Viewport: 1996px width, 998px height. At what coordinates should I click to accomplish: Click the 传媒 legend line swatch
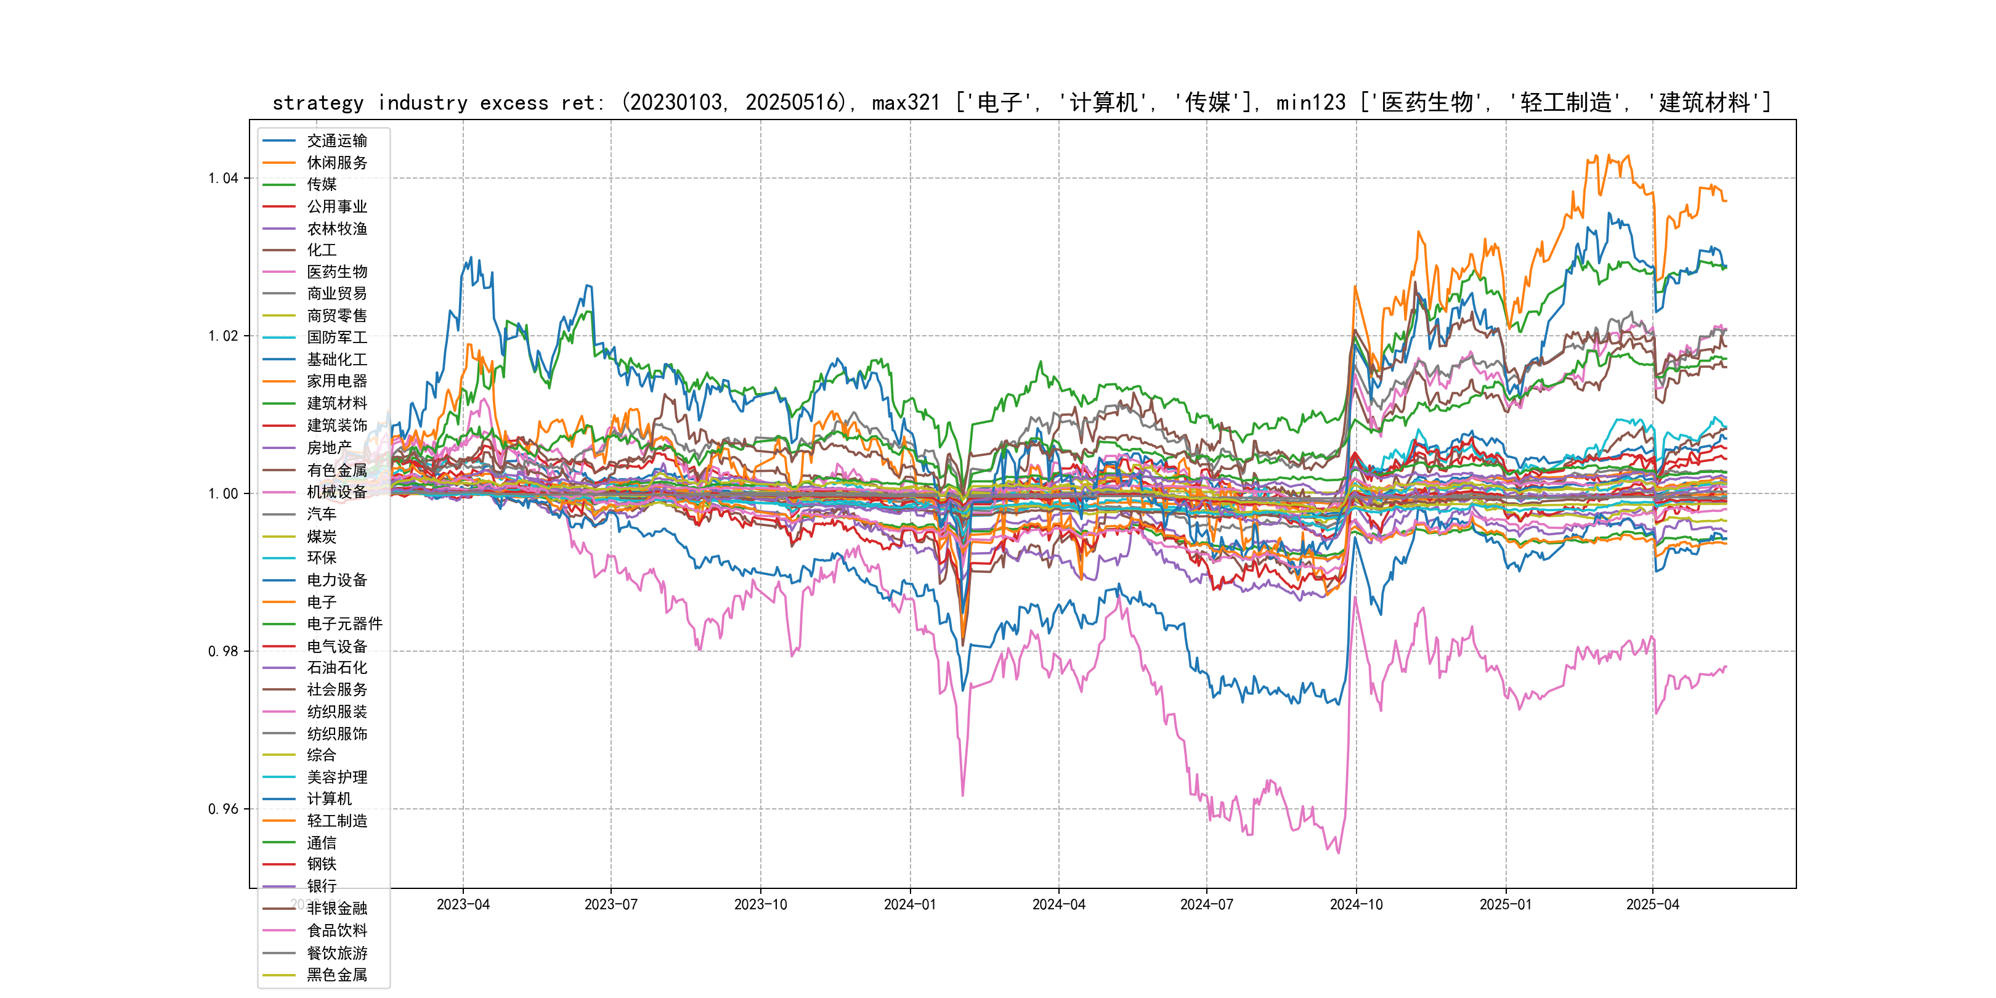click(279, 184)
